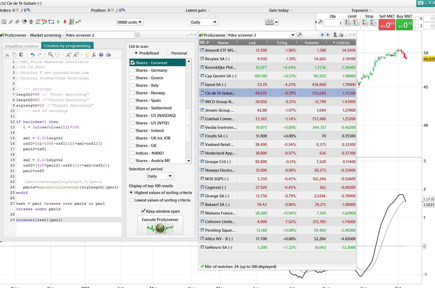Open results list settings wrench
The height and width of the screenshot is (288, 435).
[x=300, y=35]
